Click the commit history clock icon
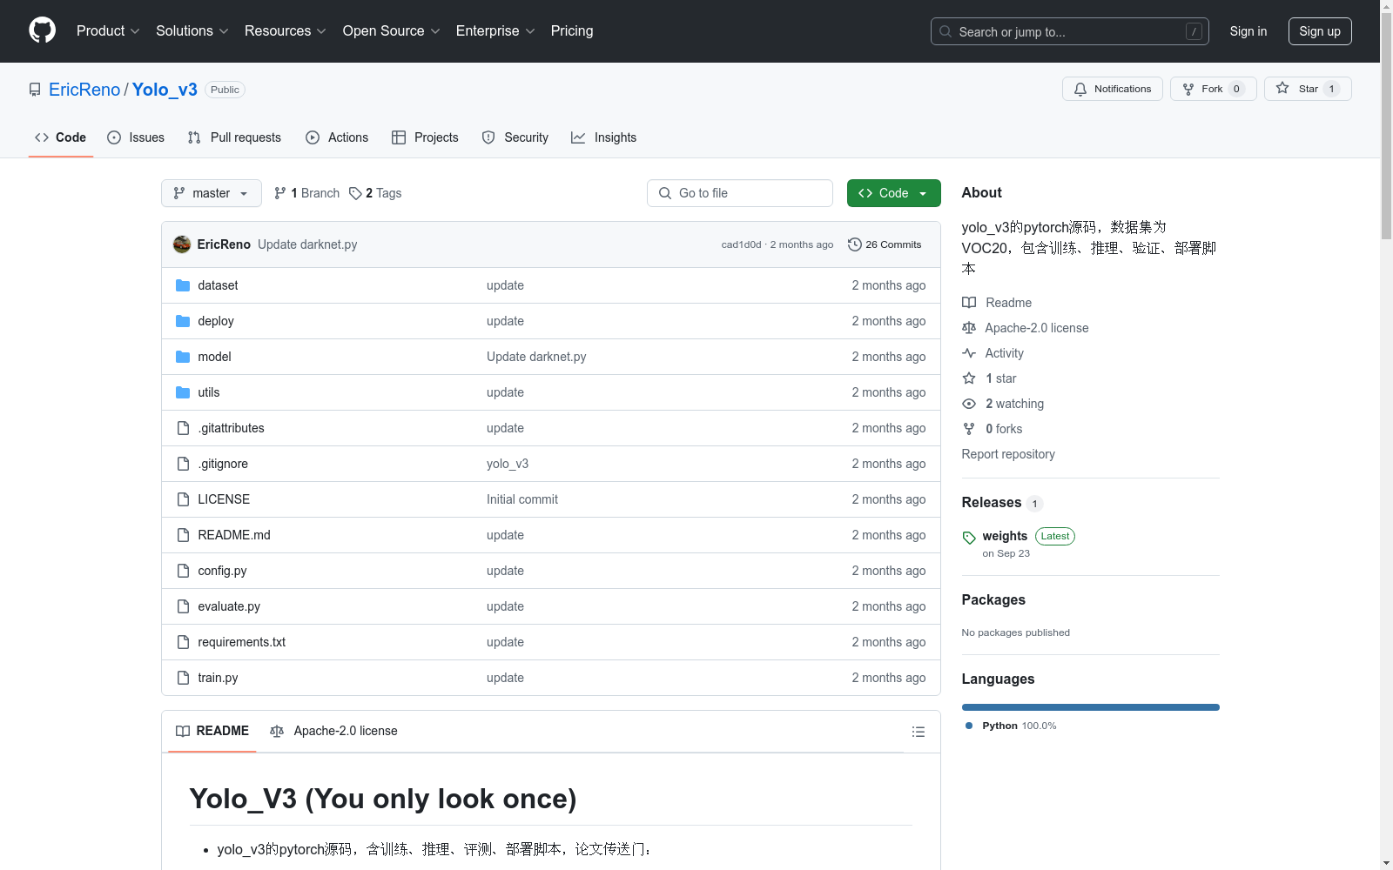 (855, 244)
